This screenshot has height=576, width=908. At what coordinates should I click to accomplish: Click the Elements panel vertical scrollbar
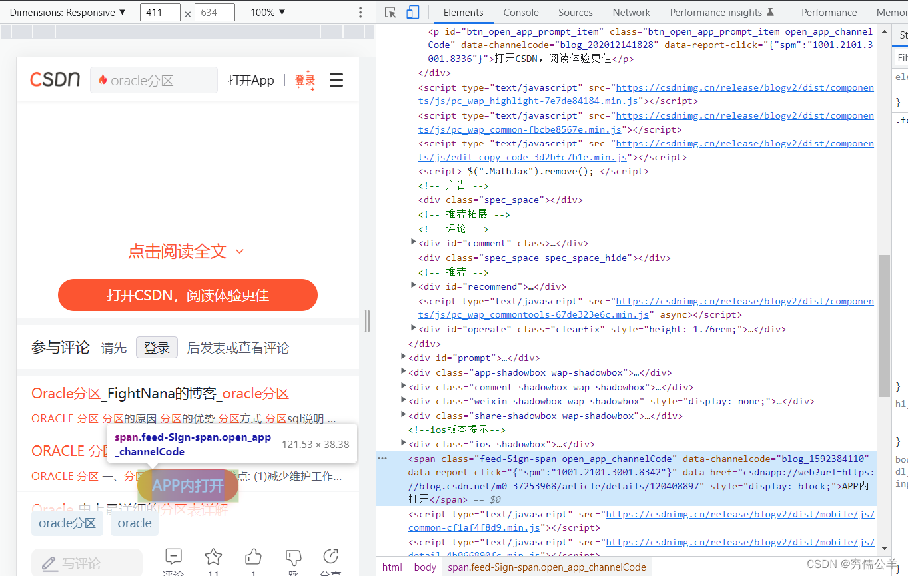coord(884,325)
